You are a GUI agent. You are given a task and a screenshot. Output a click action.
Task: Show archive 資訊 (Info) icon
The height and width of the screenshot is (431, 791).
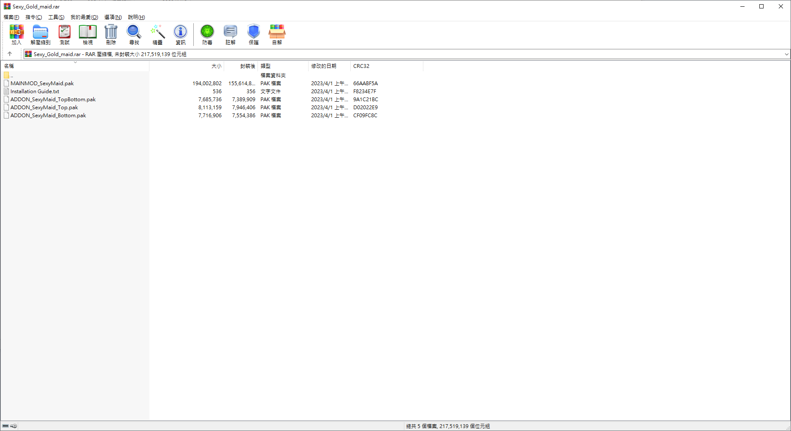coord(181,34)
